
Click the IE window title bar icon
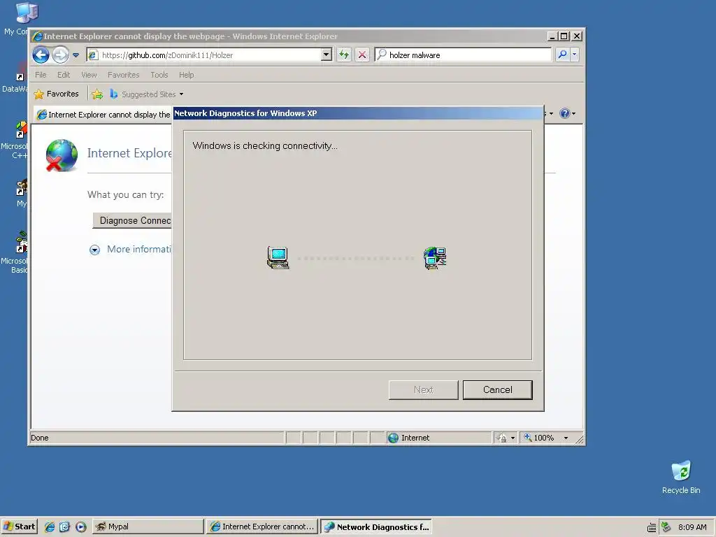38,36
